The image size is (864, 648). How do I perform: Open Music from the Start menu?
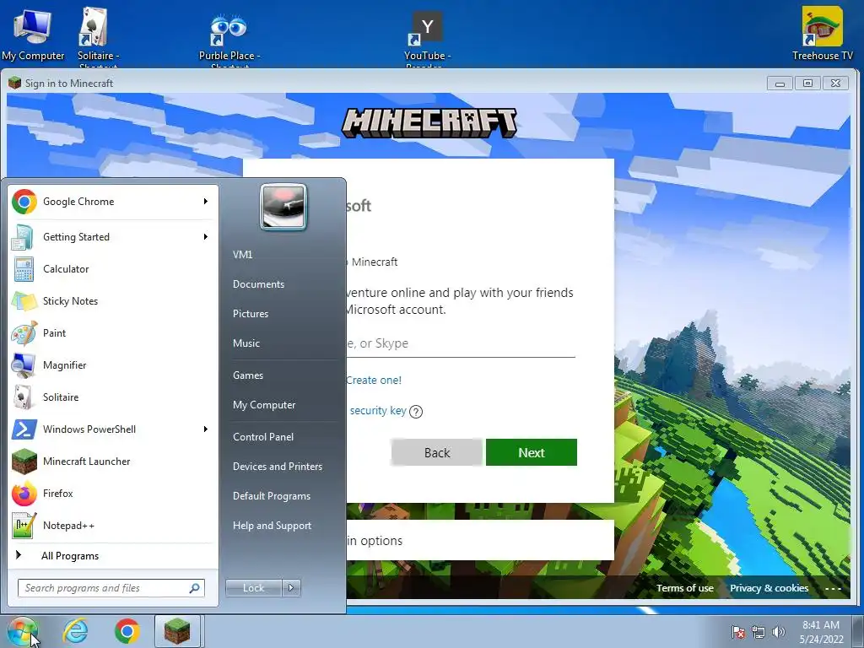point(246,343)
